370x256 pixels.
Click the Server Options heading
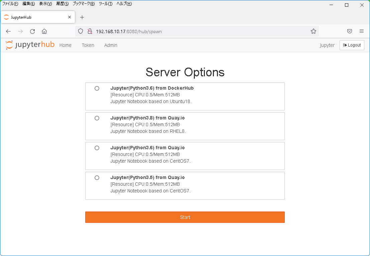coord(185,72)
